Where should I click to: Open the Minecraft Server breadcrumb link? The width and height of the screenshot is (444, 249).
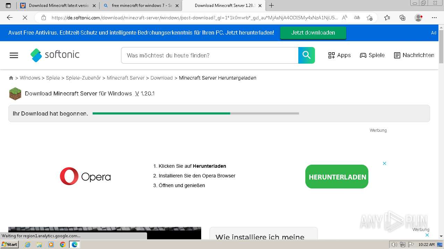(126, 78)
